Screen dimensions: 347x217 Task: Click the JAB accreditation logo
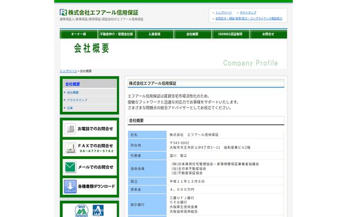(x=98, y=210)
